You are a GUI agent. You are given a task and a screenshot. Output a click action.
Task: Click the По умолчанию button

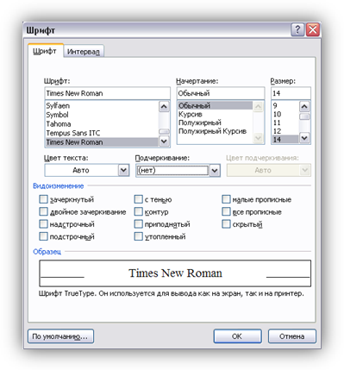coord(60,336)
